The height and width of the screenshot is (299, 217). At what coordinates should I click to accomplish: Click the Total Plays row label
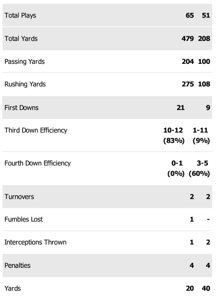tap(20, 16)
